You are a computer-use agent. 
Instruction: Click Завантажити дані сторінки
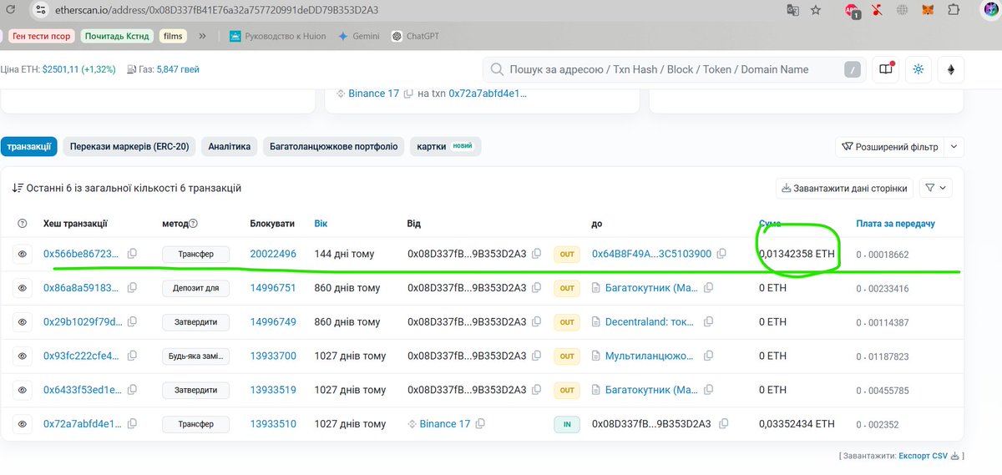(844, 189)
